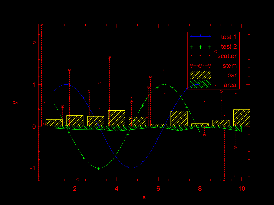Click the x-axis tick label 6
This screenshot has width=274, height=205.
[x=158, y=189]
